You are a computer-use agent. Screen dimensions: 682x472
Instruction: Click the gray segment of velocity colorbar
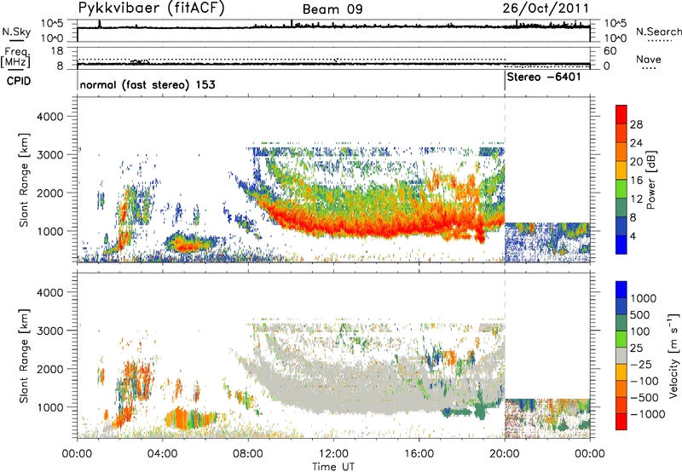tap(621, 355)
